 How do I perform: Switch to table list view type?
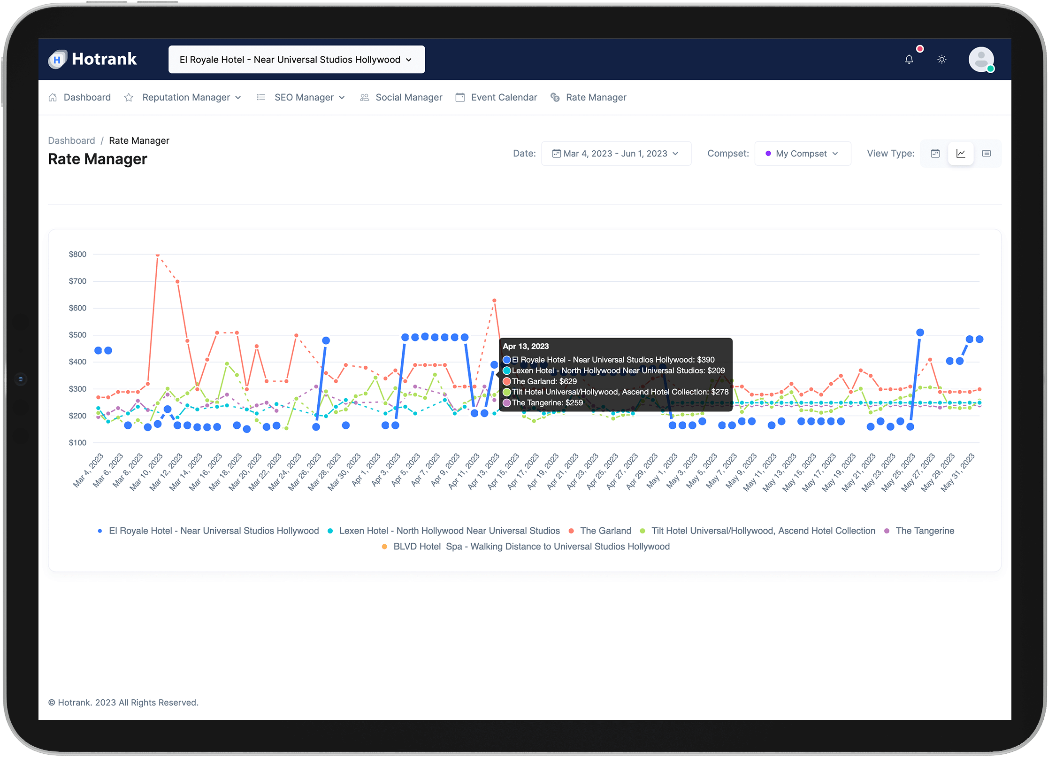point(987,154)
